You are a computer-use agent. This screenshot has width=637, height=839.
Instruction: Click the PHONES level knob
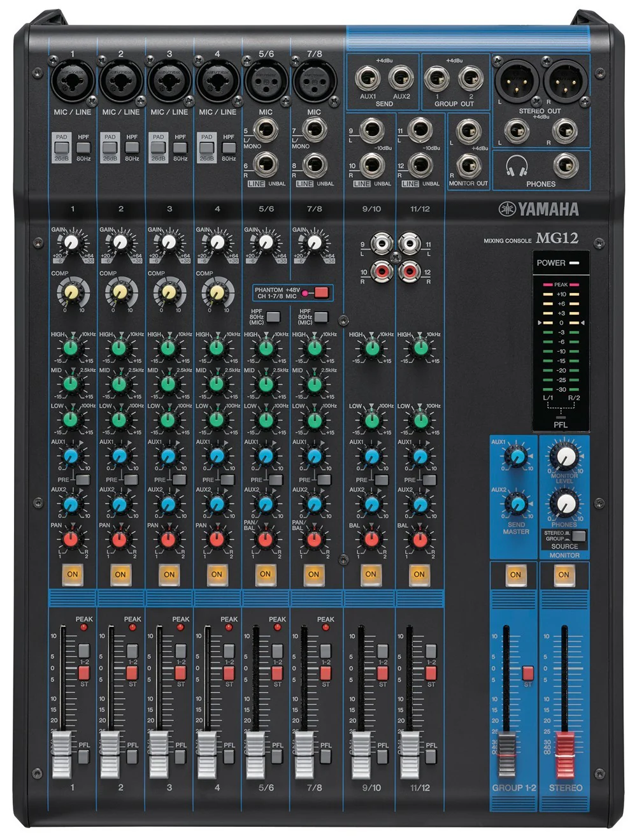point(564,504)
